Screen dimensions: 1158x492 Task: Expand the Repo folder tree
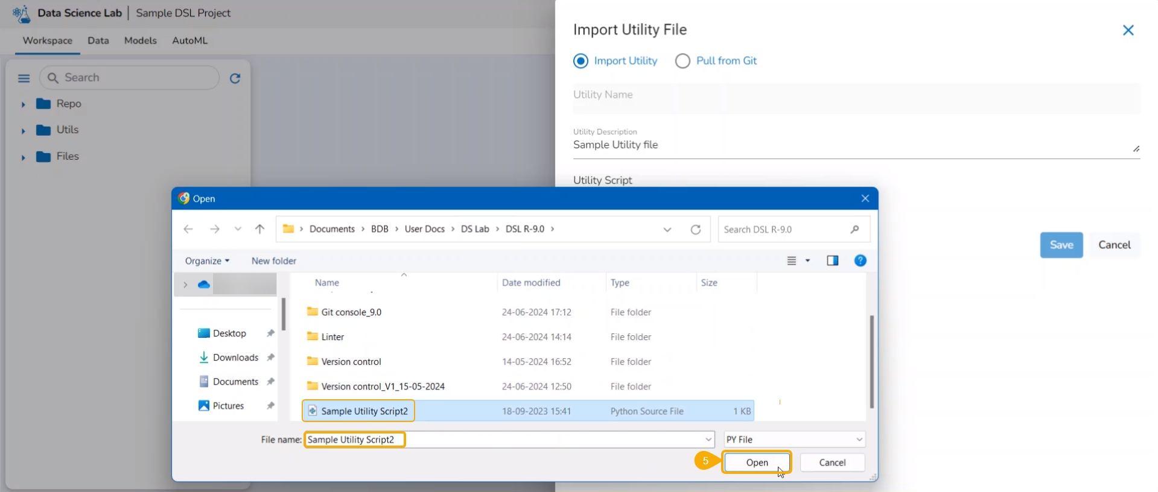point(24,104)
